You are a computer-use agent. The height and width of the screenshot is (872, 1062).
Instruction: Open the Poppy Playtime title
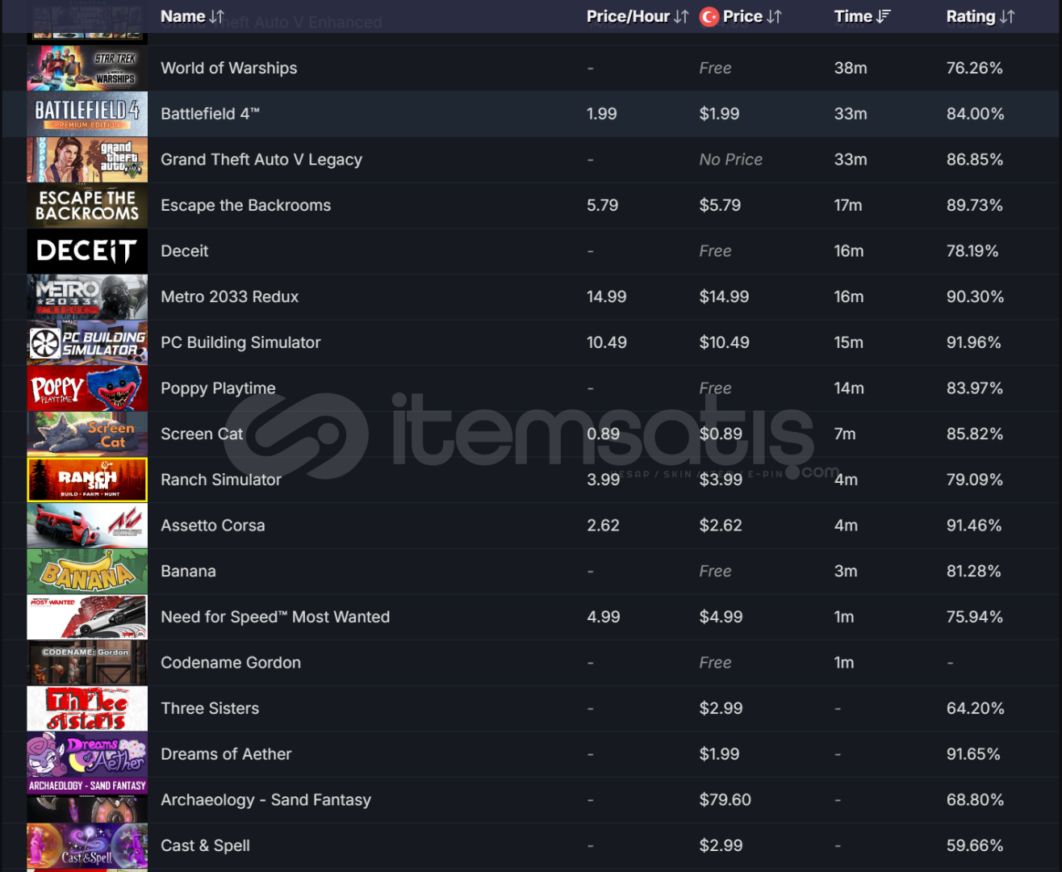click(x=219, y=388)
